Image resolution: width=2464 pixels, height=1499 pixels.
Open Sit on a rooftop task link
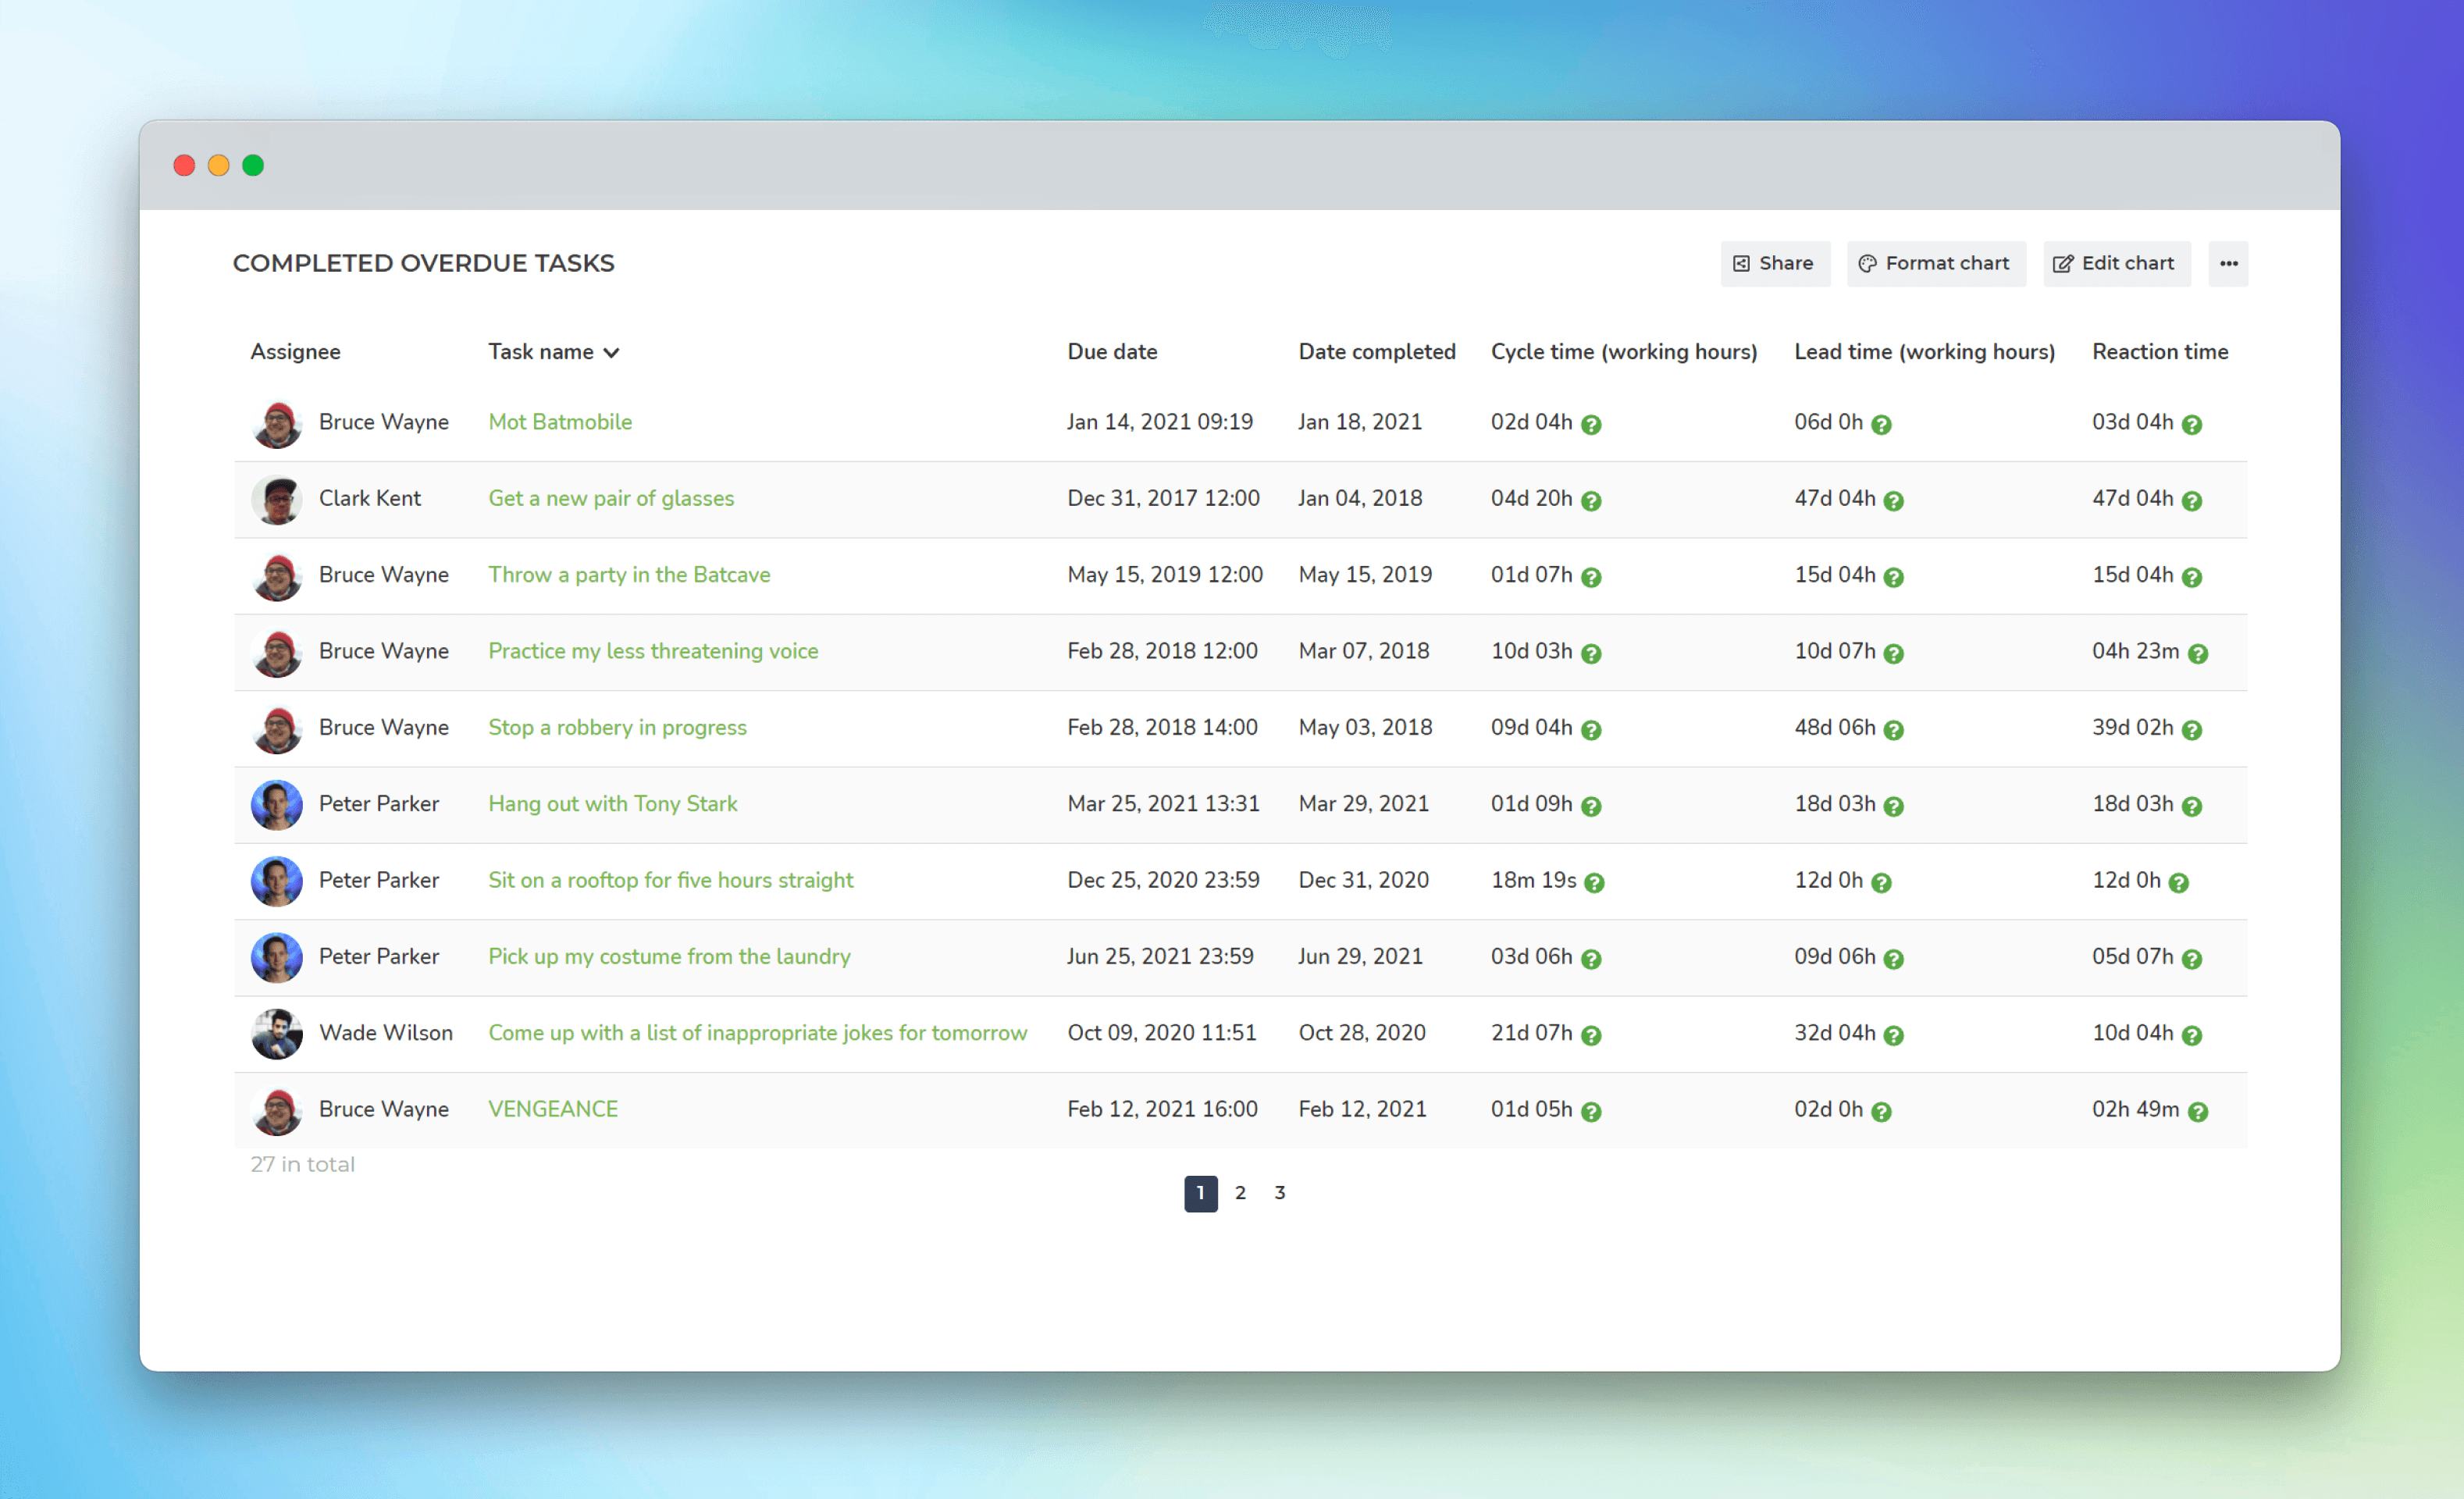click(x=670, y=880)
